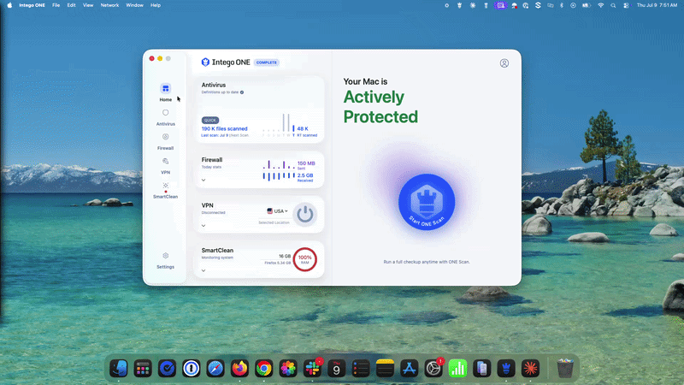684x385 pixels.
Task: Open Finder from the Dock
Action: pos(119,369)
